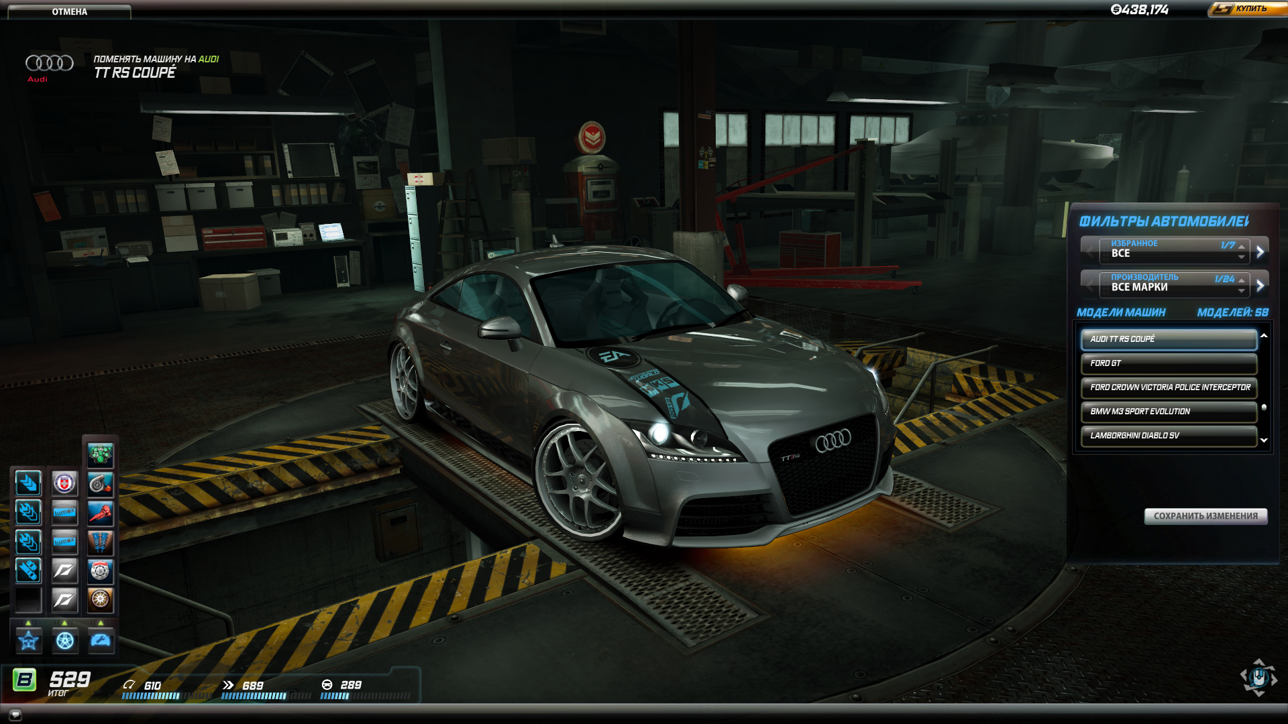The image size is (1288, 724).
Task: Click the 529 overall rating value
Action: click(x=70, y=679)
